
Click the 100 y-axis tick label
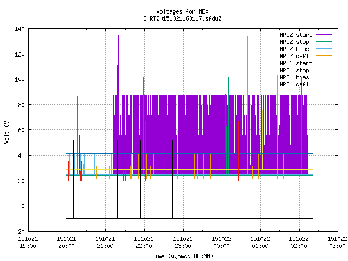point(20,79)
